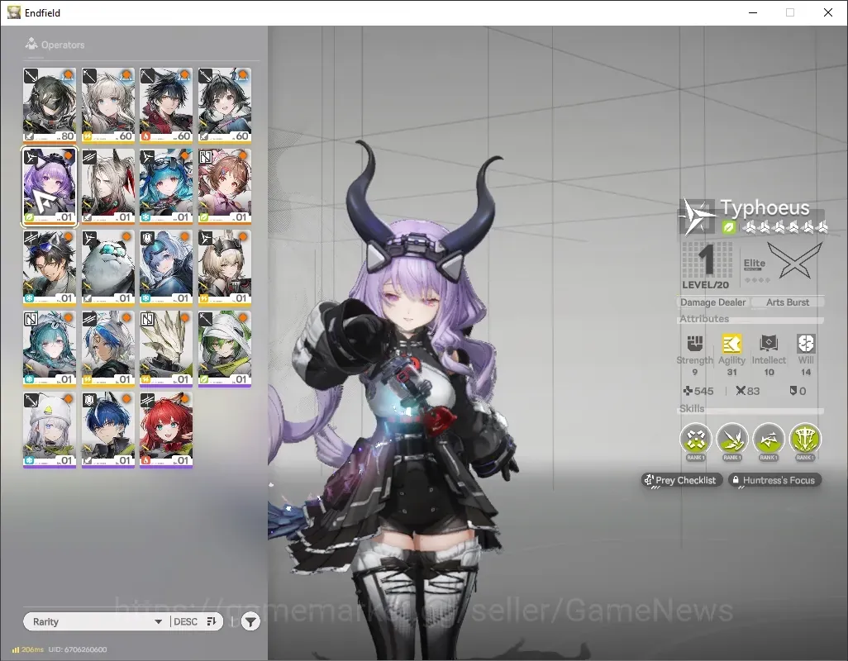Click the highlighted Agility attribute icon
The image size is (848, 661).
[x=731, y=343]
